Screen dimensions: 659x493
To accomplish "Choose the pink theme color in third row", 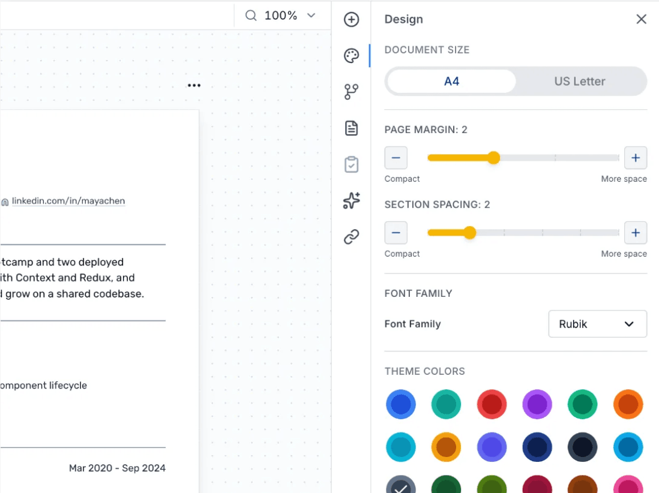I will tap(628, 485).
